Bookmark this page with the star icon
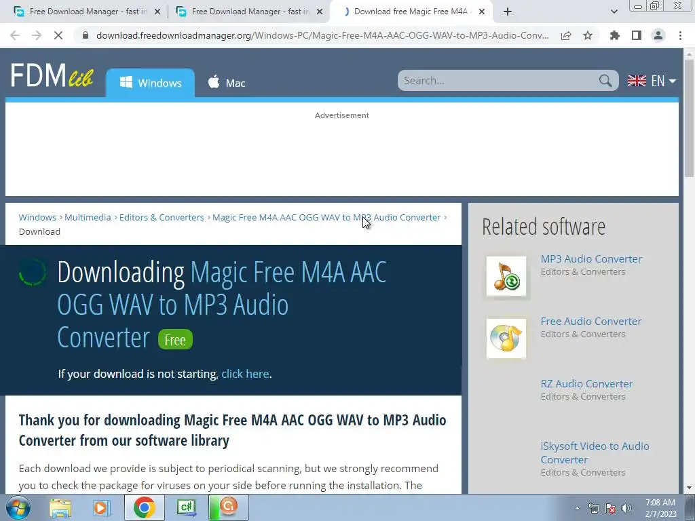The width and height of the screenshot is (695, 521). click(x=588, y=35)
